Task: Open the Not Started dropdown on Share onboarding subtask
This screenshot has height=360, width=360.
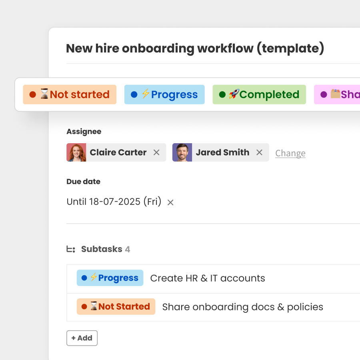Action: [x=116, y=306]
